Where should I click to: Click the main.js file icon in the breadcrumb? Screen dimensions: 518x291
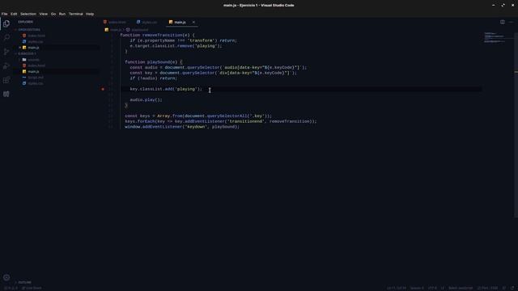tap(107, 30)
